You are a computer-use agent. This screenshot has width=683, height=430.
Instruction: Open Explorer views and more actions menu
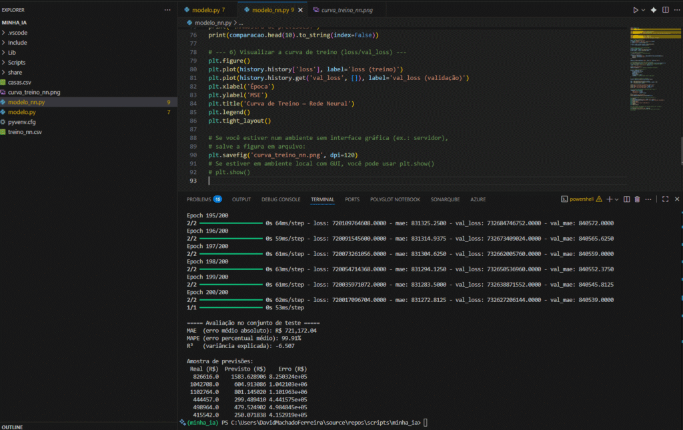point(167,10)
